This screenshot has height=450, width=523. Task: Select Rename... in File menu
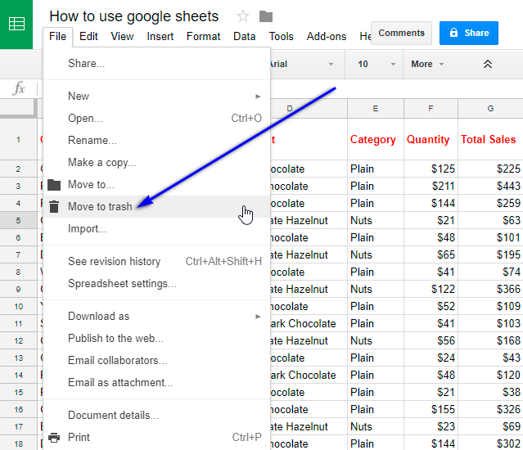(157, 141)
